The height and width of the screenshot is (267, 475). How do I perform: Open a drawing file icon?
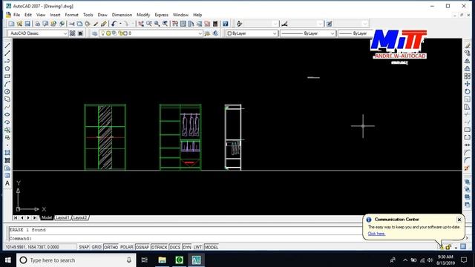click(19, 24)
